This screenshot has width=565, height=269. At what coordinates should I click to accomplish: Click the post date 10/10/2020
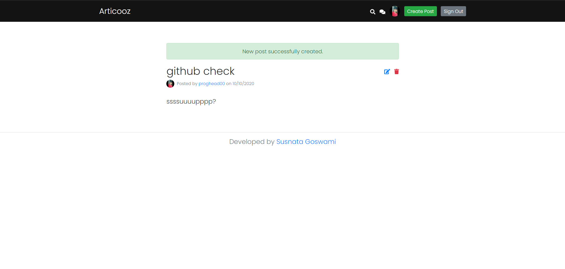pyautogui.click(x=243, y=84)
